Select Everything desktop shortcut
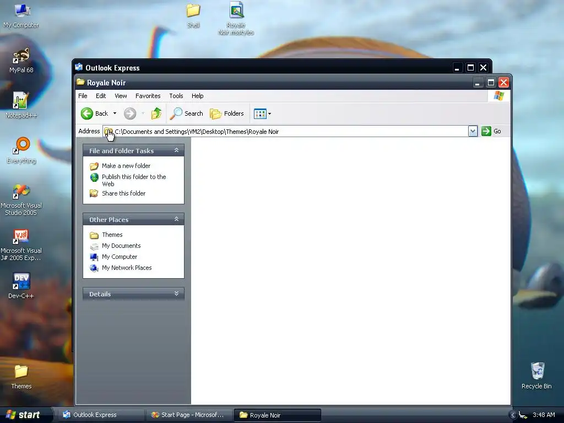Image resolution: width=564 pixels, height=423 pixels. (21, 151)
